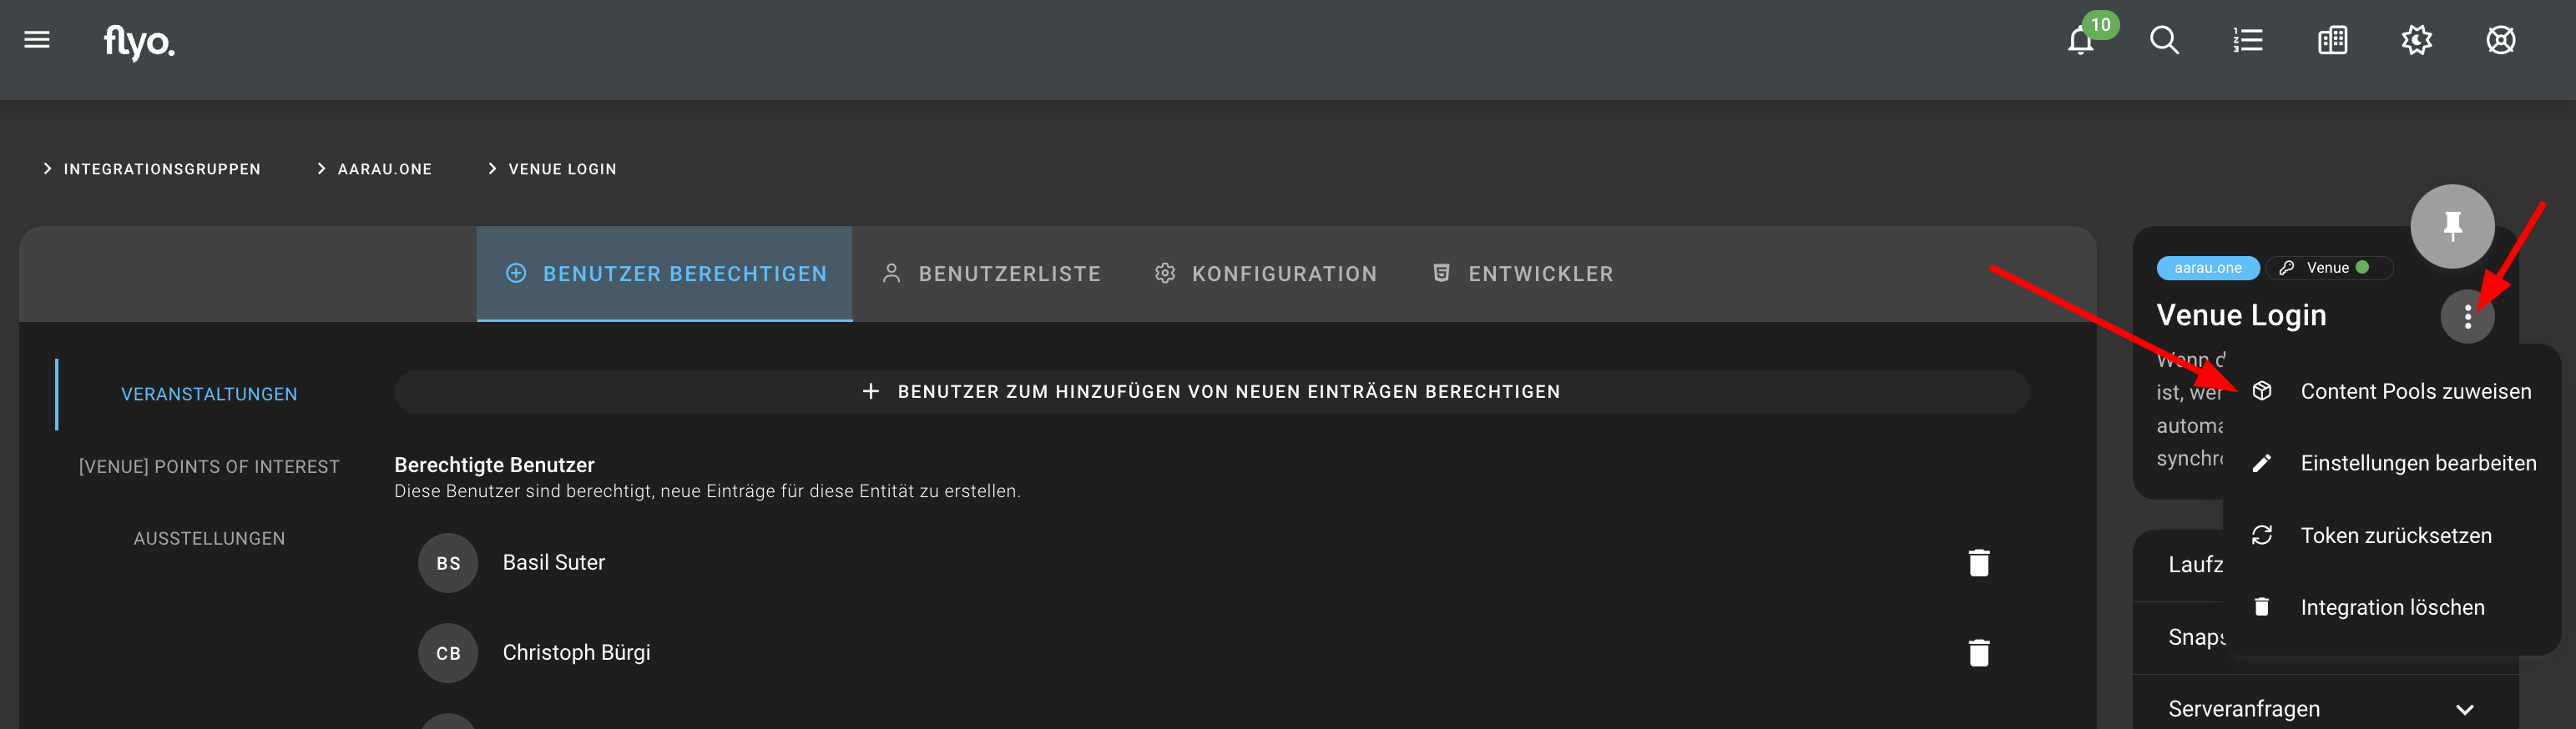Click the Berechtigte Benutzer heading
Viewport: 2576px width, 729px height.
[x=494, y=465]
